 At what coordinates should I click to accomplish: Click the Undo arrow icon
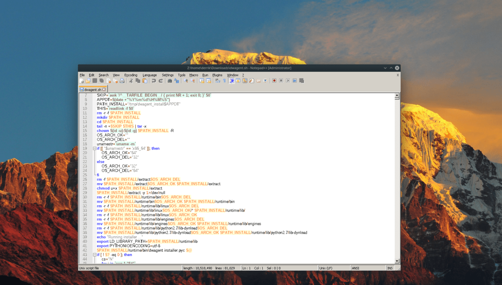[154, 80]
